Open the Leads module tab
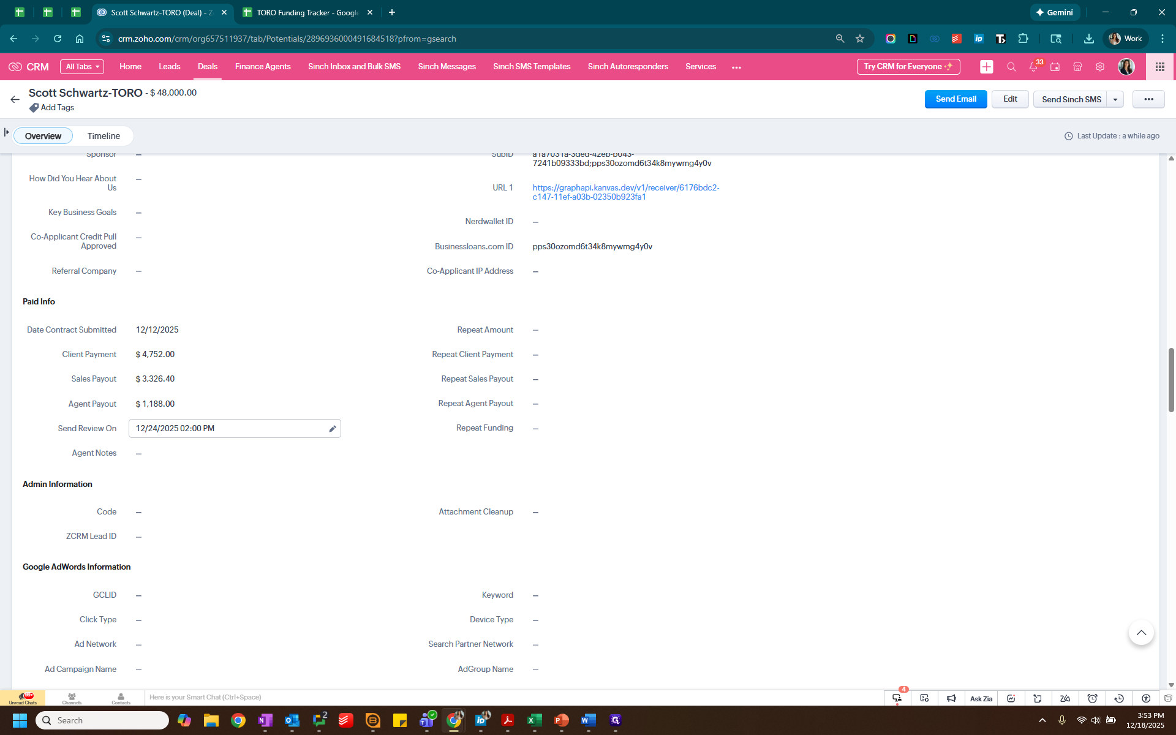Image resolution: width=1176 pixels, height=735 pixels. pyautogui.click(x=169, y=67)
